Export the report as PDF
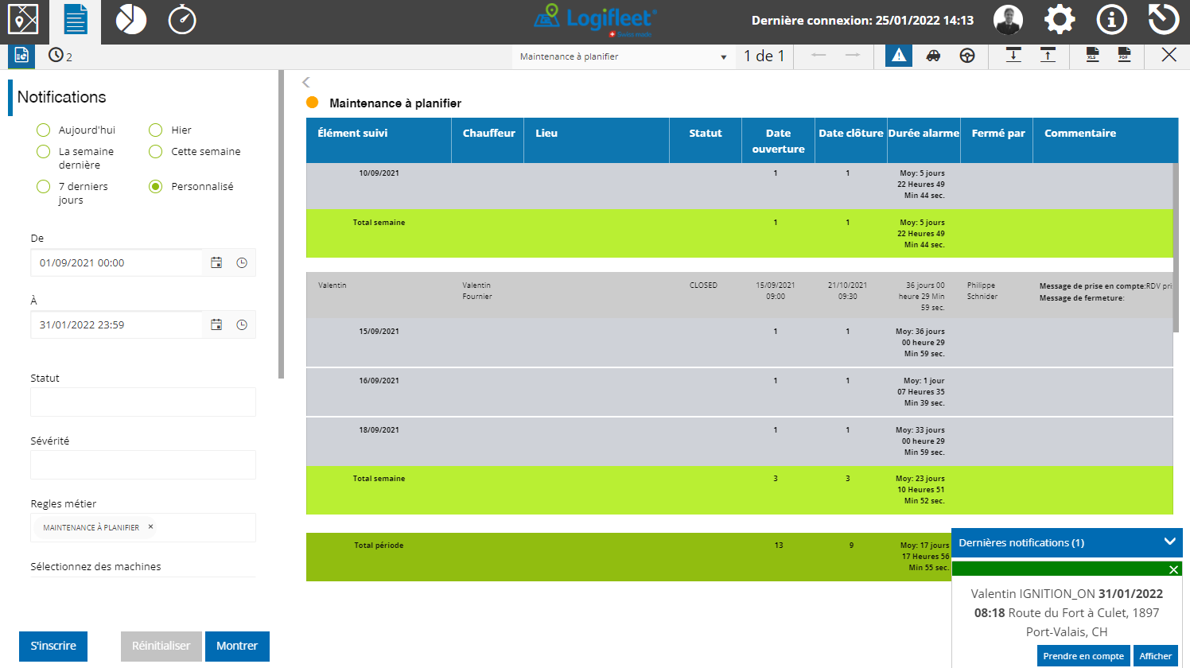This screenshot has width=1190, height=668. pos(1125,56)
